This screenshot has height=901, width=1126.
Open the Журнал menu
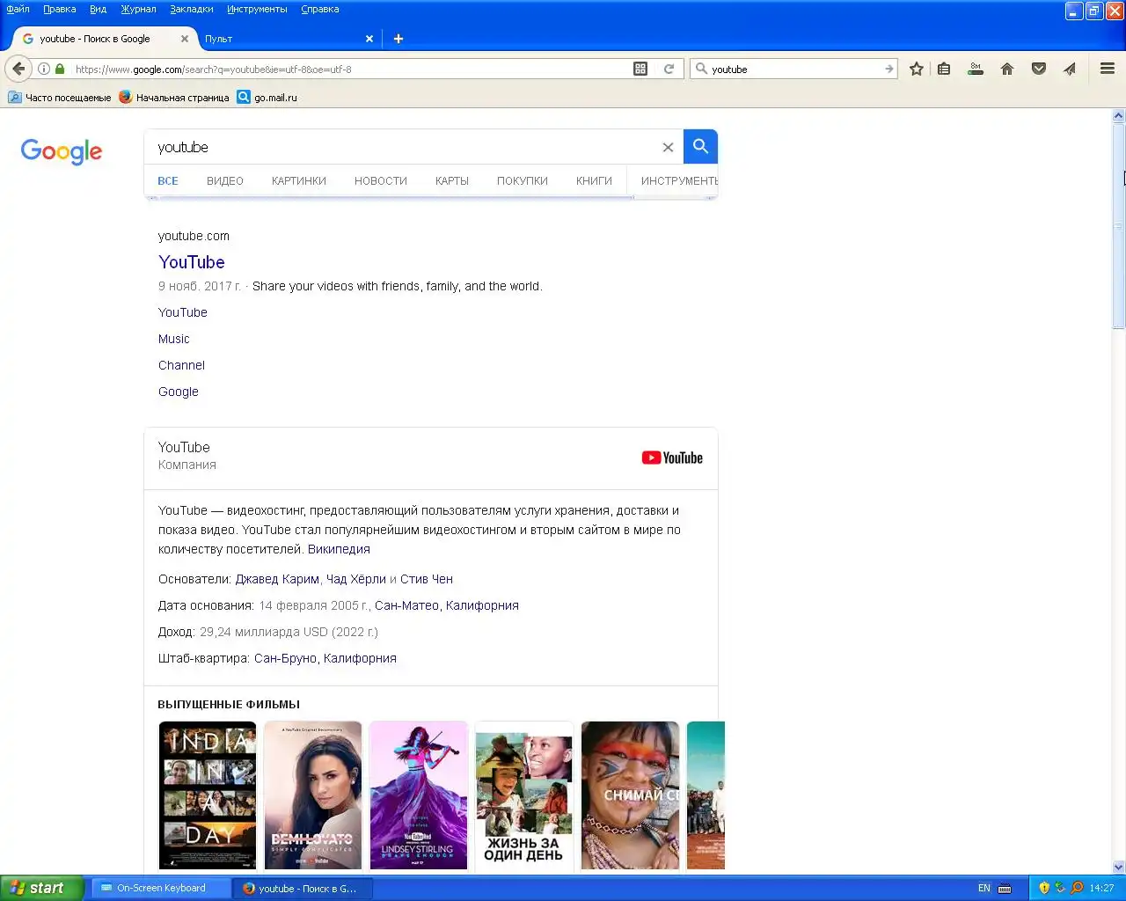tap(138, 9)
